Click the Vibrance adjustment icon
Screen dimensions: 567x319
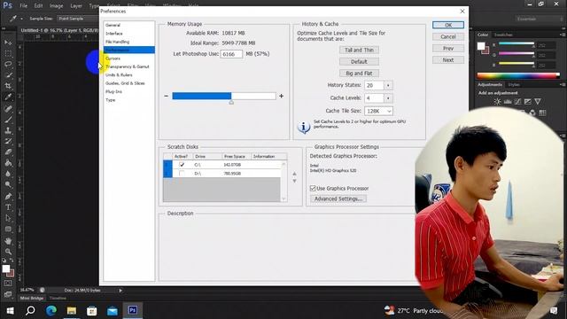[538, 102]
